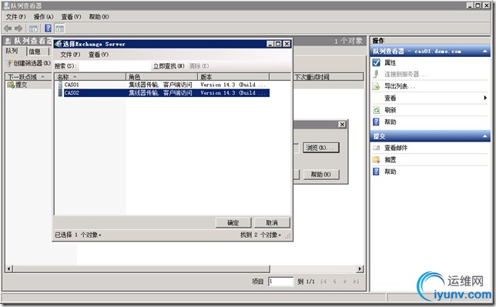Image resolution: width=496 pixels, height=307 pixels.
Task: Click 属性 action link
Action: (x=390, y=62)
